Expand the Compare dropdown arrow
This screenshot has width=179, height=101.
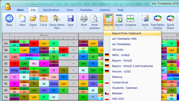click(x=130, y=28)
